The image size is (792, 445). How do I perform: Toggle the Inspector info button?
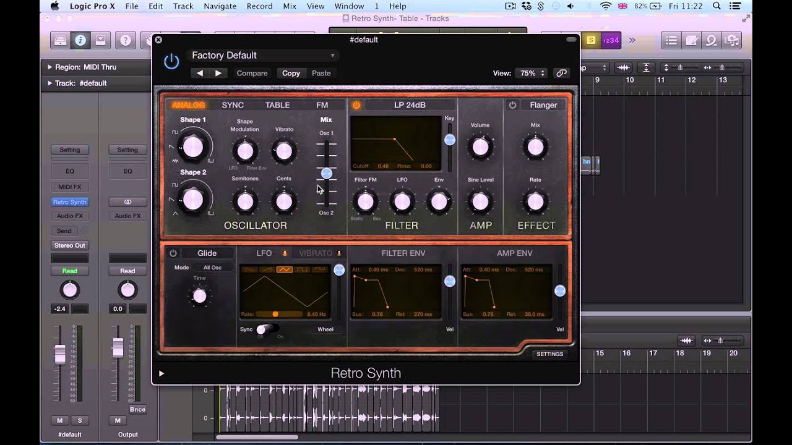pyautogui.click(x=80, y=41)
